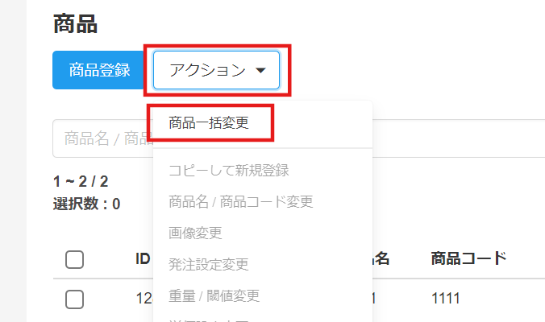Click the 画像変更 menu item
545x322 pixels.
coord(195,233)
